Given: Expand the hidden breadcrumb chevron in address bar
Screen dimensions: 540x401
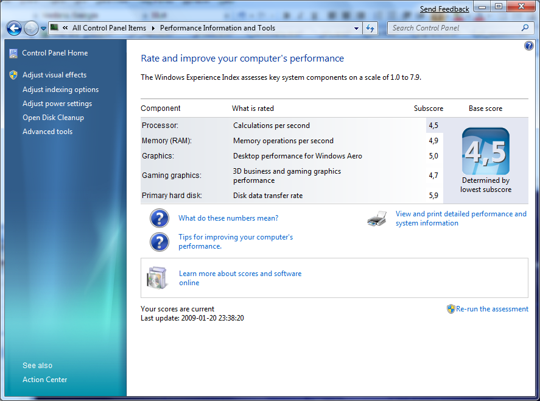Looking at the screenshot, I should point(65,28).
